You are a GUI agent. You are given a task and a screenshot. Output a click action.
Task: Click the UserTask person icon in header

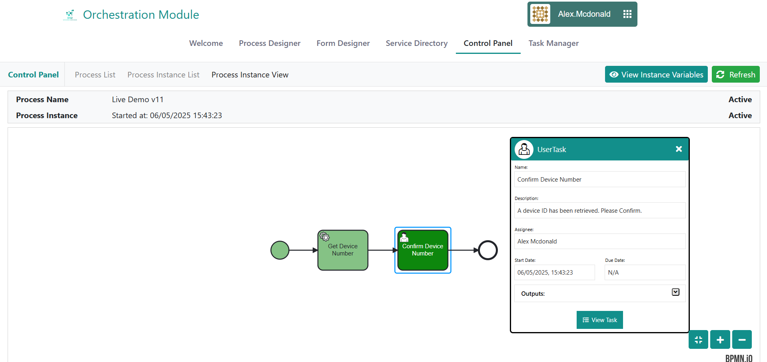[524, 150]
